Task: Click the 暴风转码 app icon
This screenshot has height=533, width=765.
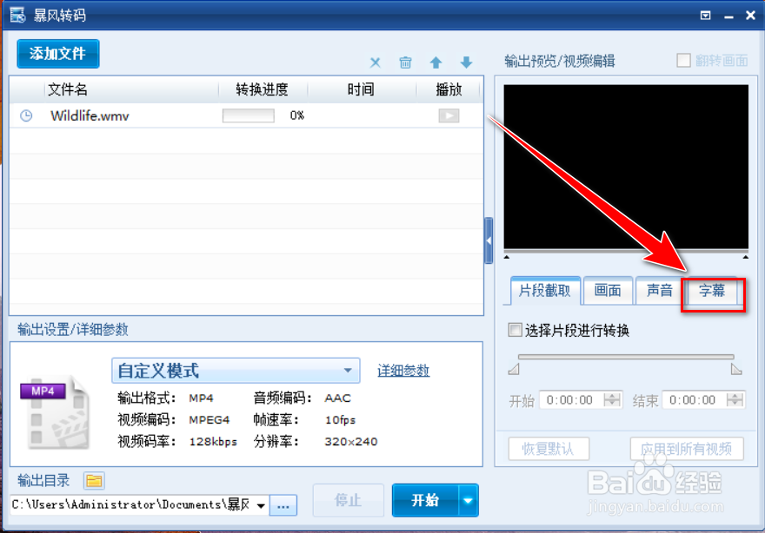Action: 17,15
